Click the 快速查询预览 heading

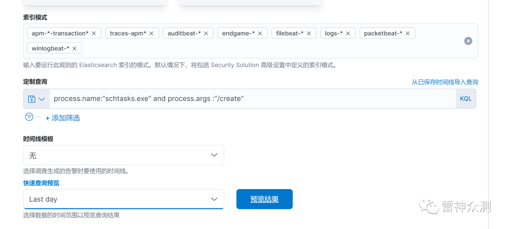[41, 183]
